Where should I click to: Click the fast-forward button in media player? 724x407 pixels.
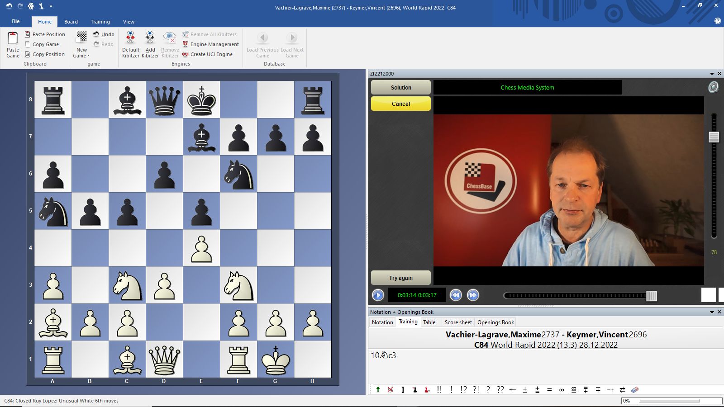click(473, 295)
